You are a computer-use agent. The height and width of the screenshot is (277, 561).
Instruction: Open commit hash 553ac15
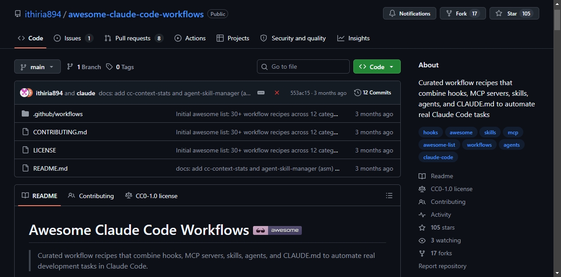coord(300,93)
